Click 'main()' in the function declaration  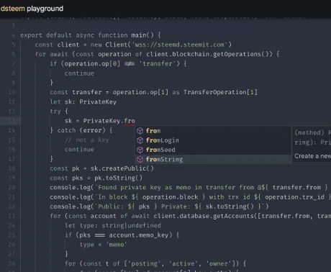pyautogui.click(x=142, y=35)
